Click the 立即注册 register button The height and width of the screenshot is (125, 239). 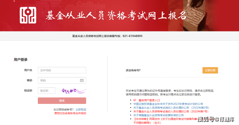pyautogui.click(x=210, y=70)
